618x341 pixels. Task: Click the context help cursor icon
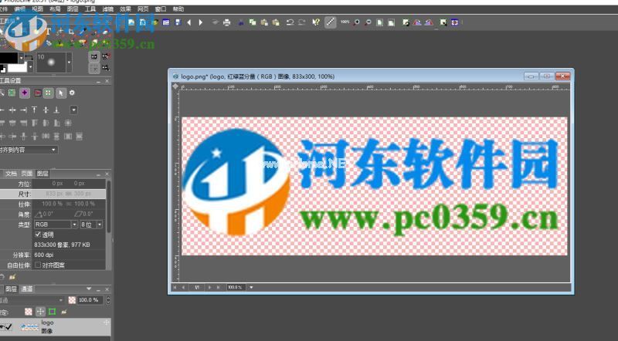[316, 22]
